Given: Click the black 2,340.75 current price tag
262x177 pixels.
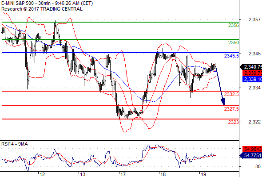Looking at the screenshot, I should click(251, 67).
